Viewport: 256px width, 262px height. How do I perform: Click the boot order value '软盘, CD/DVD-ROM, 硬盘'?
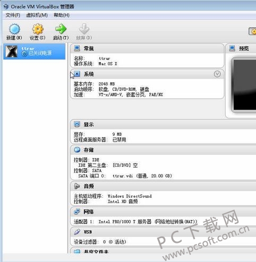click(x=124, y=89)
